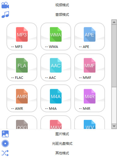Pick the orange AMR file icon
Viewport: 117px width, 158px height.
22,96
